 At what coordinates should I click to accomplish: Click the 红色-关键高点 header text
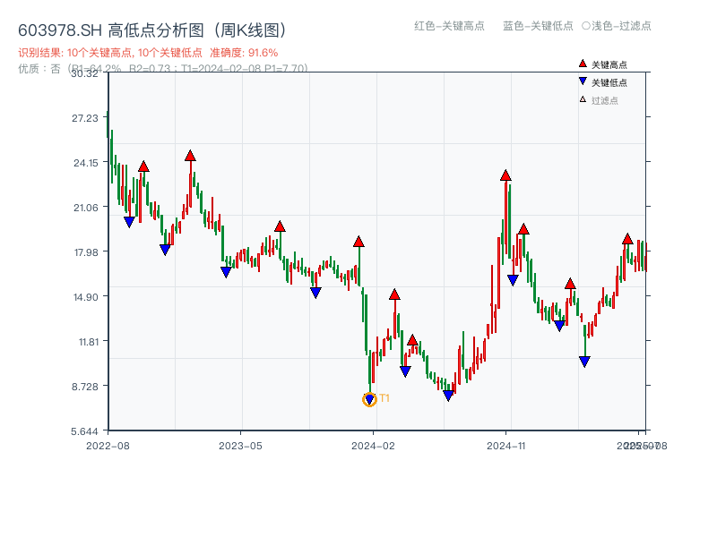[449, 26]
